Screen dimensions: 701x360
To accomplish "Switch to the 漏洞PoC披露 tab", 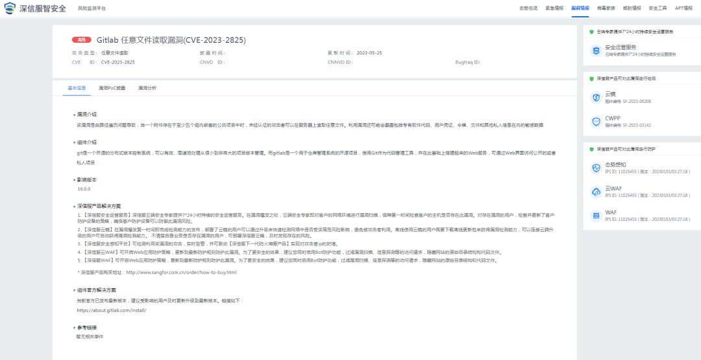I will (112, 88).
